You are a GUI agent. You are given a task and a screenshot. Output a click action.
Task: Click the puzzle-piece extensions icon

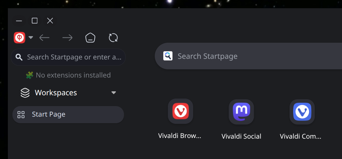pyautogui.click(x=30, y=75)
